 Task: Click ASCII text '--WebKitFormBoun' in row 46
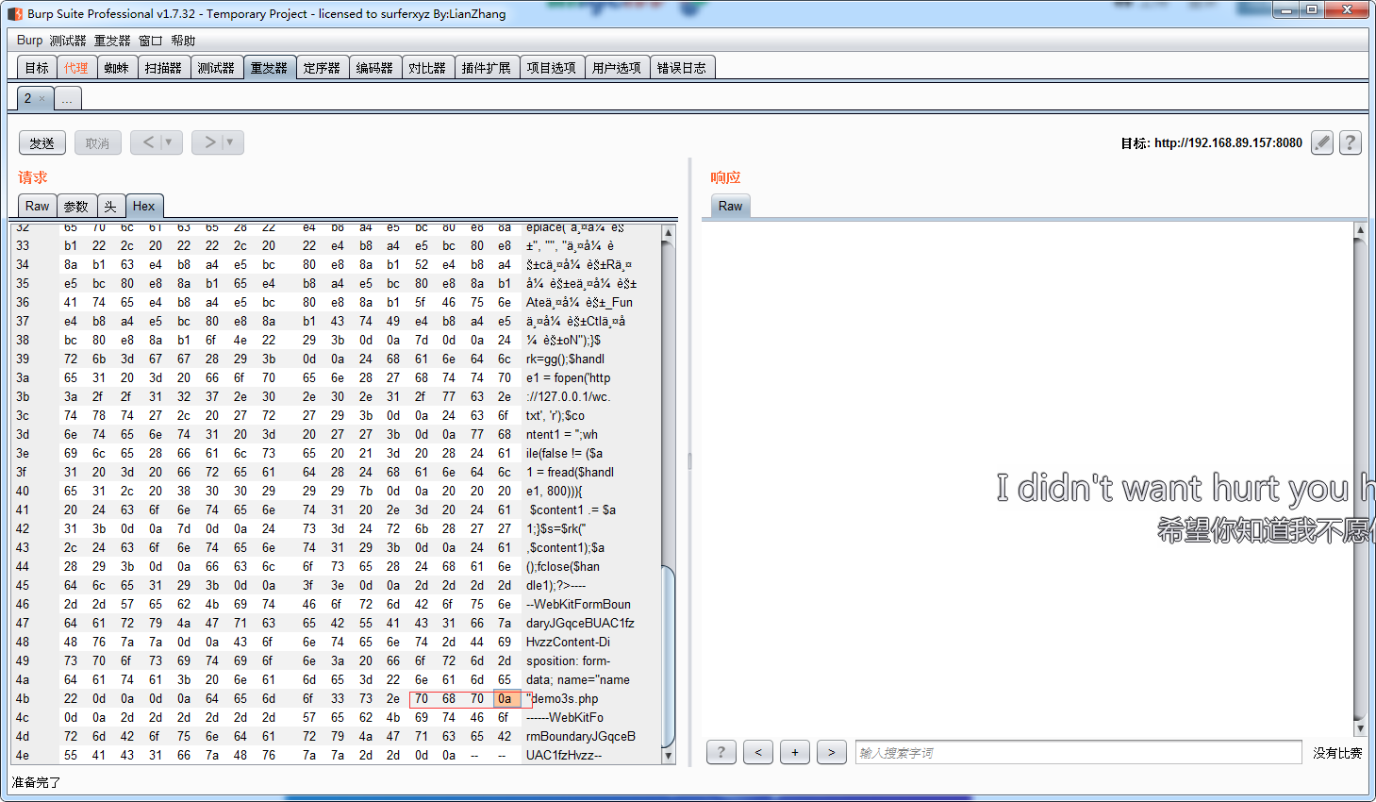click(578, 605)
